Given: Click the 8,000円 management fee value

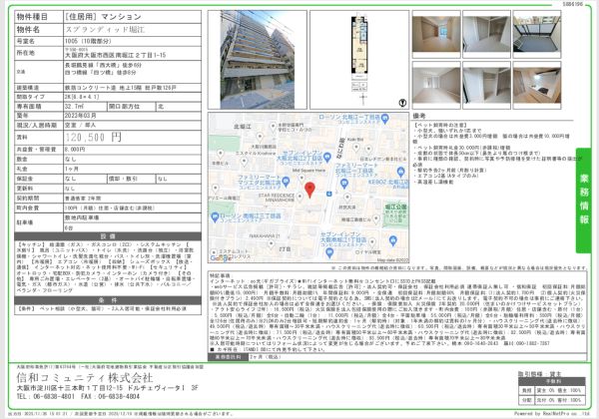Looking at the screenshot, I should coord(75,150).
